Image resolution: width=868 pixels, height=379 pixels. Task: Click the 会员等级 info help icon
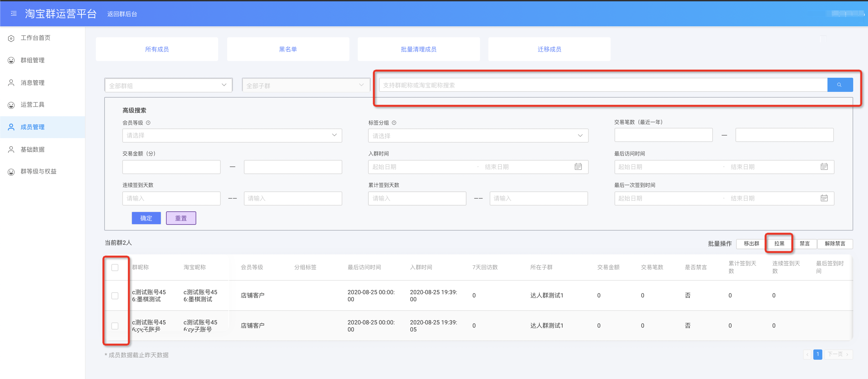click(148, 123)
